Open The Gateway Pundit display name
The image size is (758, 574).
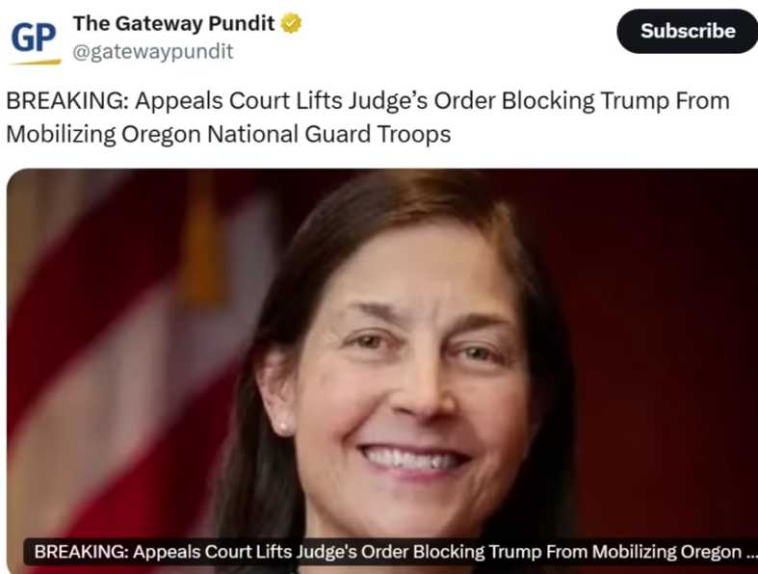pyautogui.click(x=173, y=23)
